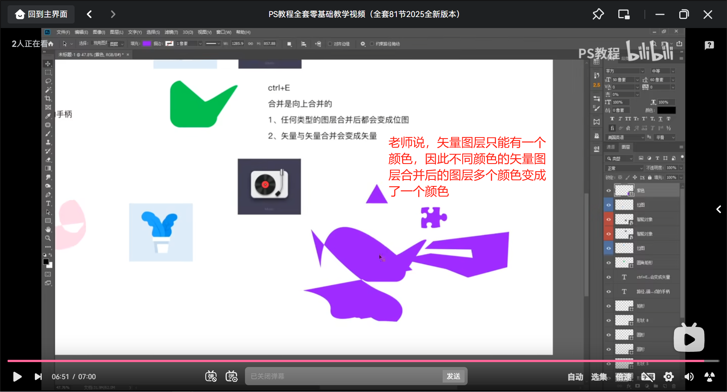Go forward with the right arrow
The image size is (727, 392).
[113, 14]
